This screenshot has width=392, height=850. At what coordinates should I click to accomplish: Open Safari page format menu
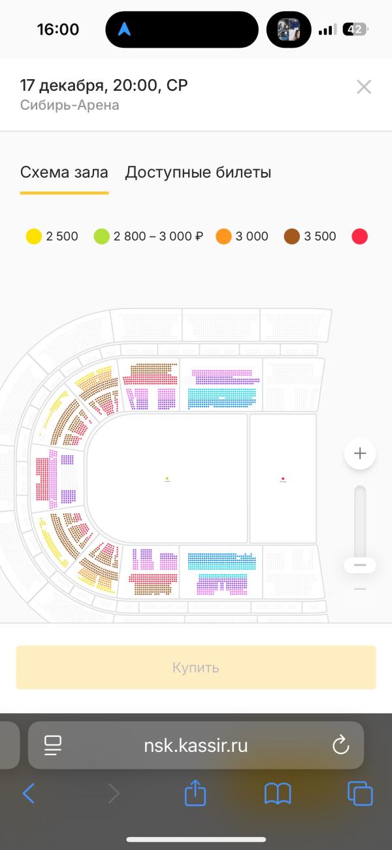(53, 745)
